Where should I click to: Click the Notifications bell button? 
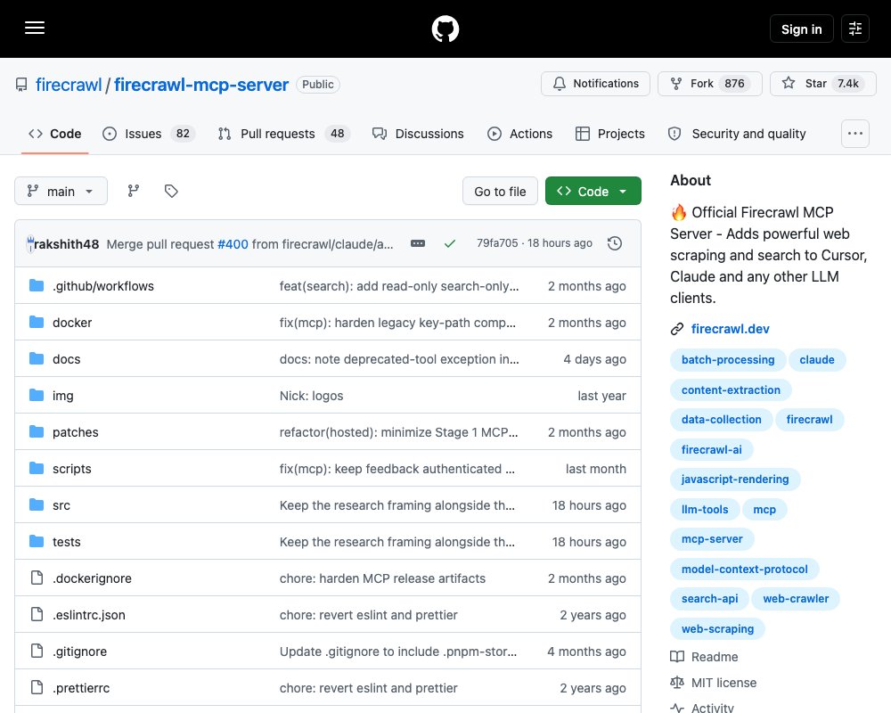tap(595, 84)
